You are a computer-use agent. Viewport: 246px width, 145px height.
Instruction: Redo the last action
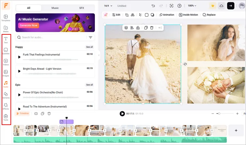click(161, 6)
